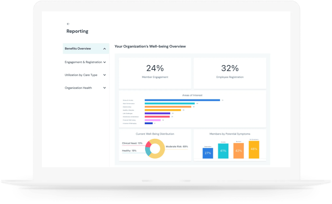Click the orange 42% Burnout bar

(x=239, y=151)
